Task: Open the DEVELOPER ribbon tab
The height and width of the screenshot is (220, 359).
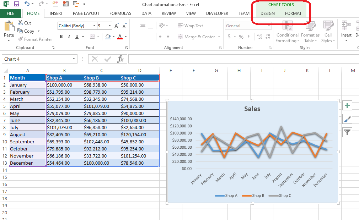Action: 217,13
